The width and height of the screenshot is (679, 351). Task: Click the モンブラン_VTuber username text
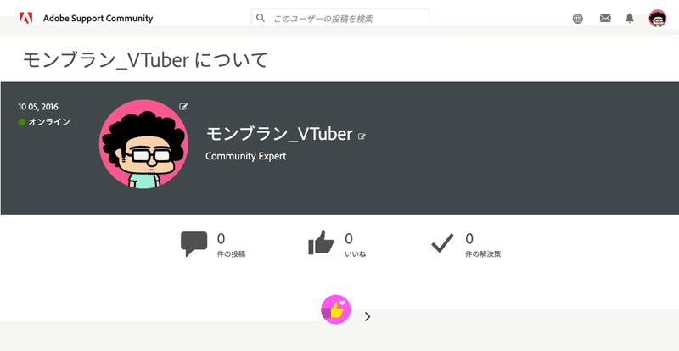(279, 134)
